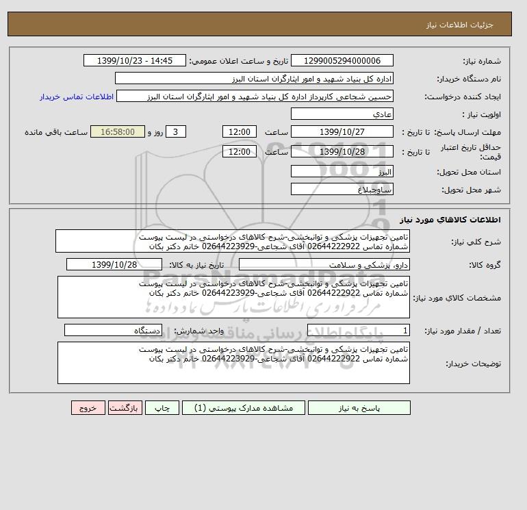This screenshot has height=510, width=527.
Task: Click the بازگشت back button
Action: coord(125,408)
